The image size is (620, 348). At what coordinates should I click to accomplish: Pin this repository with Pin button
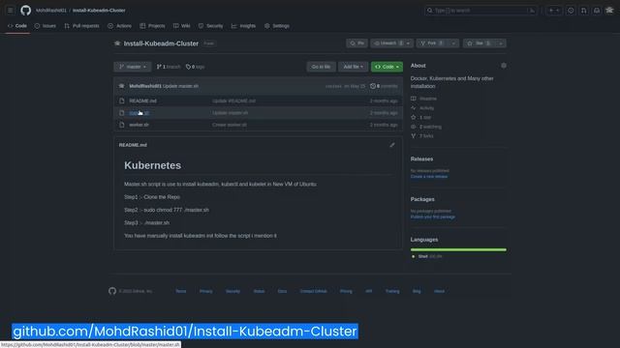tap(357, 43)
